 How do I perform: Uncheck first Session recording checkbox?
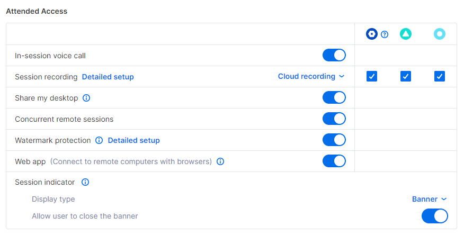tap(372, 76)
